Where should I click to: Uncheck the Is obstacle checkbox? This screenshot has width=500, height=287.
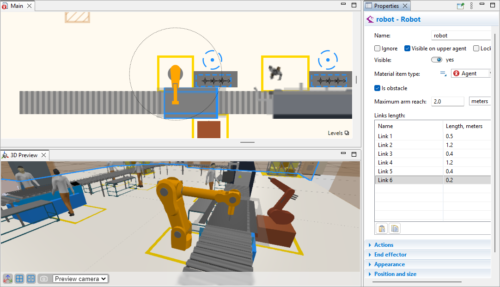(x=378, y=88)
